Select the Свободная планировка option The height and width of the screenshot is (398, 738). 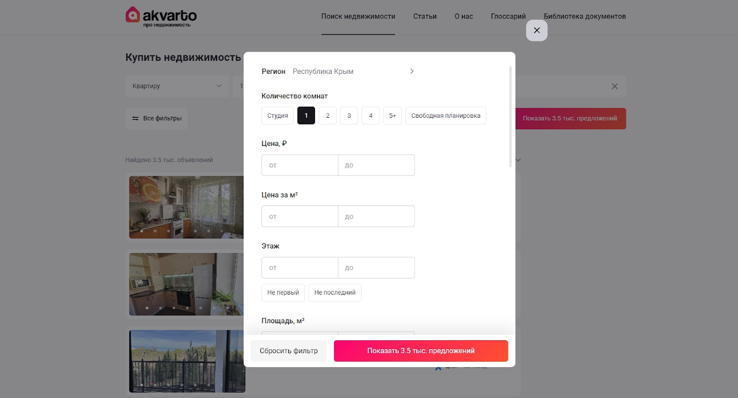pos(446,115)
